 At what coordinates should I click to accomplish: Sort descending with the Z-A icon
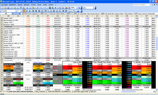[x=63, y=8]
